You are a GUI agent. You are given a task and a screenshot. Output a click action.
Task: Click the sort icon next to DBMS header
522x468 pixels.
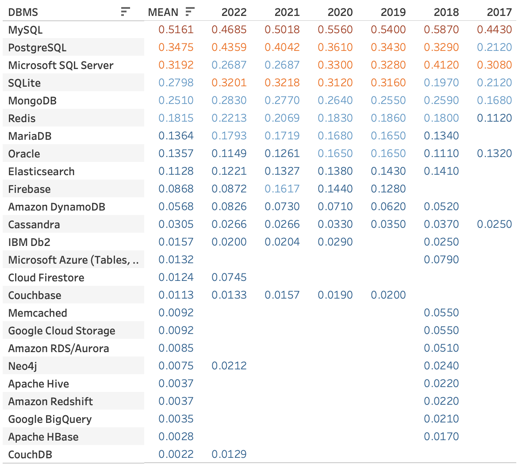click(x=125, y=12)
